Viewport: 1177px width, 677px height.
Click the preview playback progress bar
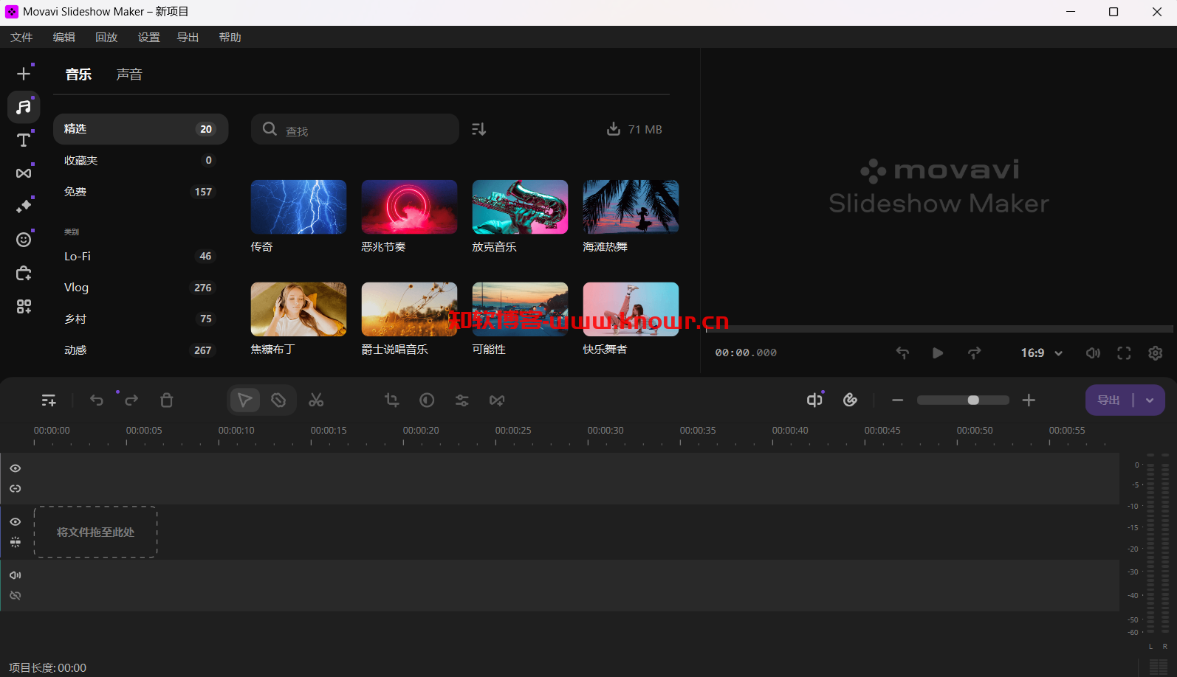point(939,329)
